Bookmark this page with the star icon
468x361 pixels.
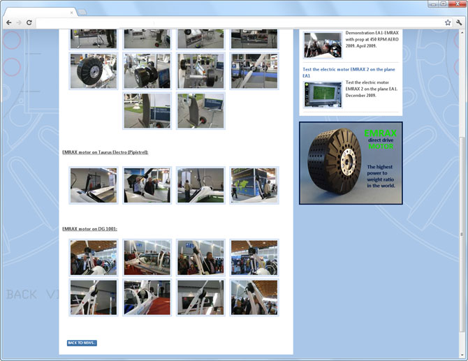[x=448, y=22]
